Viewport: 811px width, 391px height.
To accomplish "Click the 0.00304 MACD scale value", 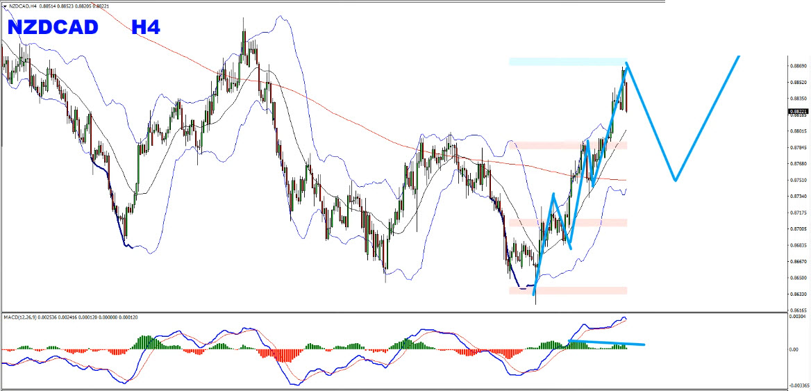I will point(798,317).
